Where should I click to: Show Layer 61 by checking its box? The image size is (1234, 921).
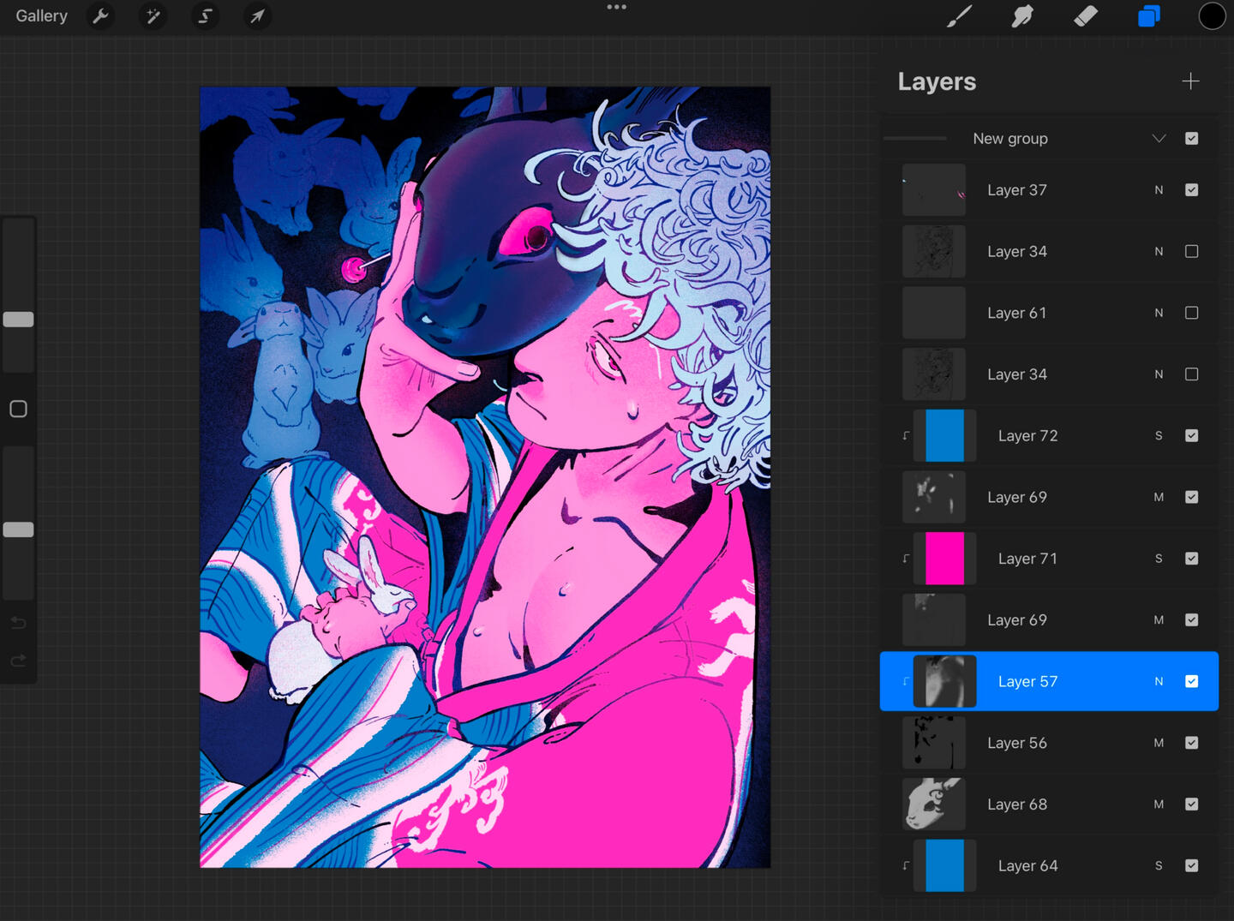1191,313
